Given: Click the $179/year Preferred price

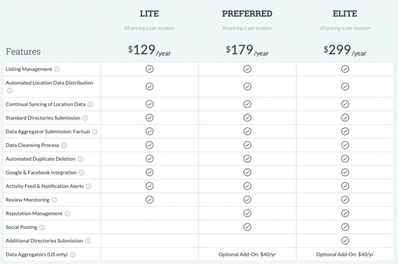Looking at the screenshot, I should coord(247,51).
